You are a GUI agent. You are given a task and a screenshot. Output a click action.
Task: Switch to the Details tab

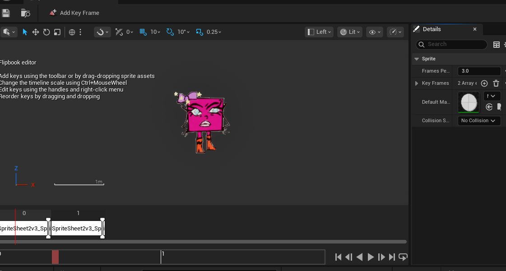[431, 29]
